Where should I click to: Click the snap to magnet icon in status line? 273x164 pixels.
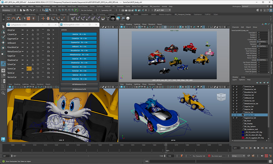(76, 10)
